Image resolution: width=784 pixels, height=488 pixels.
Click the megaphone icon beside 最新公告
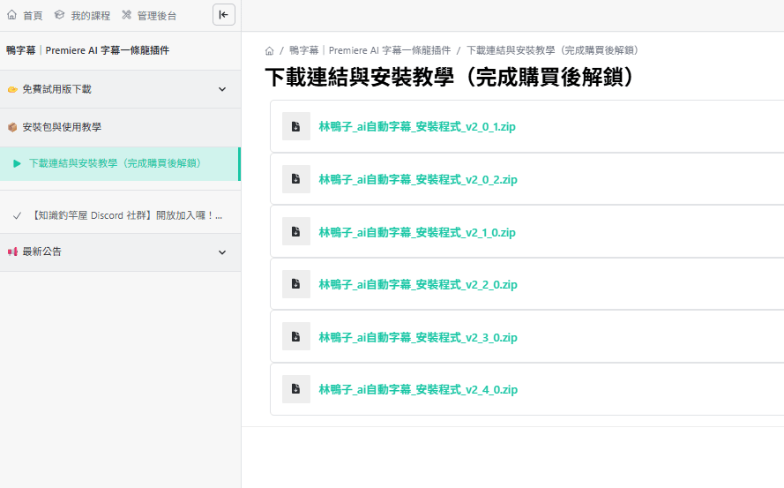(x=12, y=252)
